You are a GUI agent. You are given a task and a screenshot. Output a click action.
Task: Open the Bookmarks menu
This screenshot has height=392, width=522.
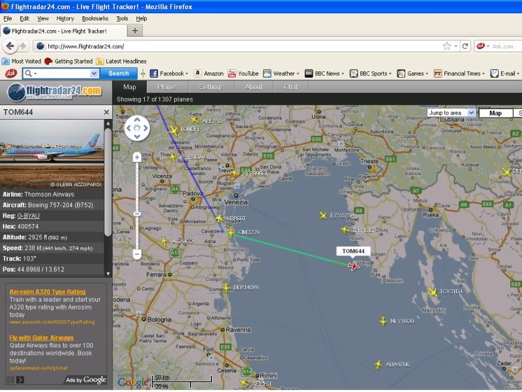point(95,18)
